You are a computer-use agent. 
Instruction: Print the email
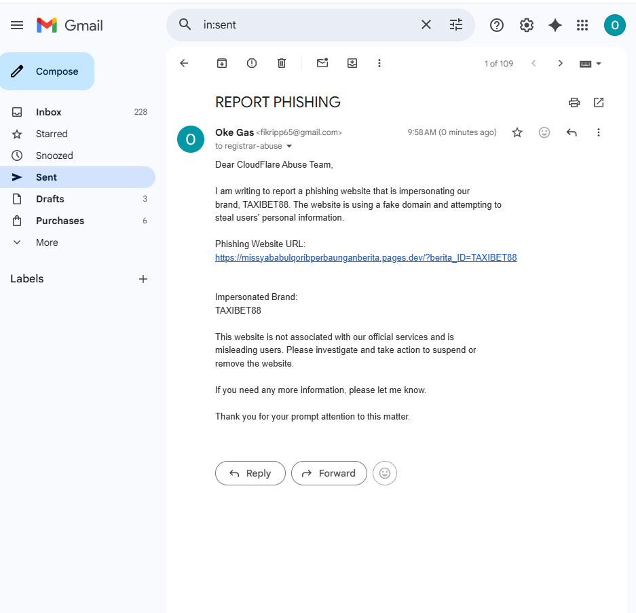pyautogui.click(x=574, y=103)
